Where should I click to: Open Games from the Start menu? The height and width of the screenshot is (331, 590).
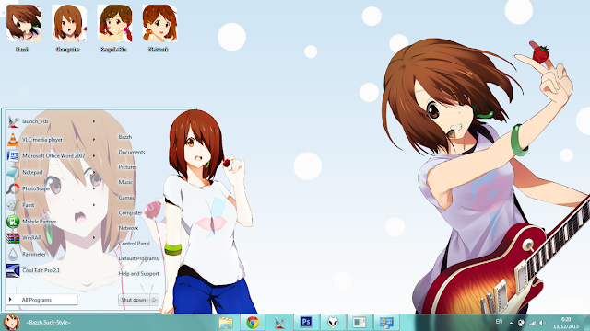(x=126, y=198)
